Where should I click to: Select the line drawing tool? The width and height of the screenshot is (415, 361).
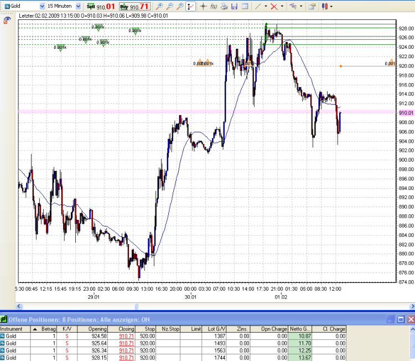pyautogui.click(x=258, y=6)
